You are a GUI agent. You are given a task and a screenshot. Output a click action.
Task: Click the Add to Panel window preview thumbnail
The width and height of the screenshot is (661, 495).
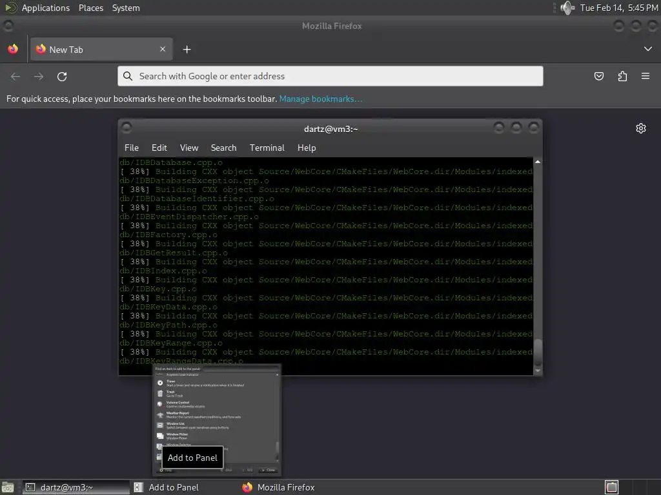pos(217,420)
